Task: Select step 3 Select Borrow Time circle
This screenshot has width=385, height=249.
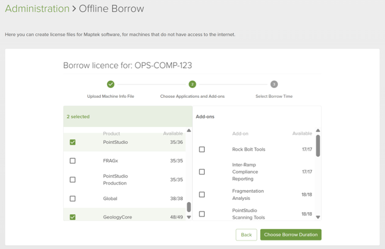Action: pos(274,84)
